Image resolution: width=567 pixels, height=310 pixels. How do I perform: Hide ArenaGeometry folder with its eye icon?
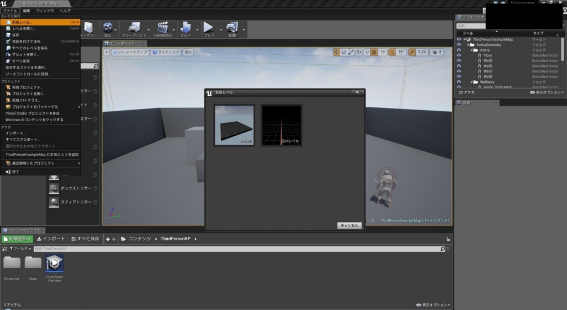459,45
